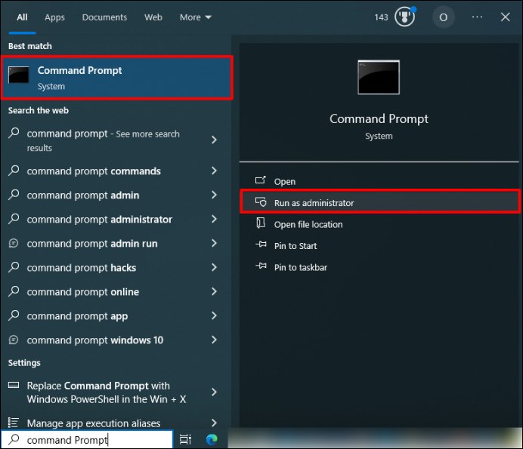Choose Run as administrator
523x449 pixels.
[380, 202]
